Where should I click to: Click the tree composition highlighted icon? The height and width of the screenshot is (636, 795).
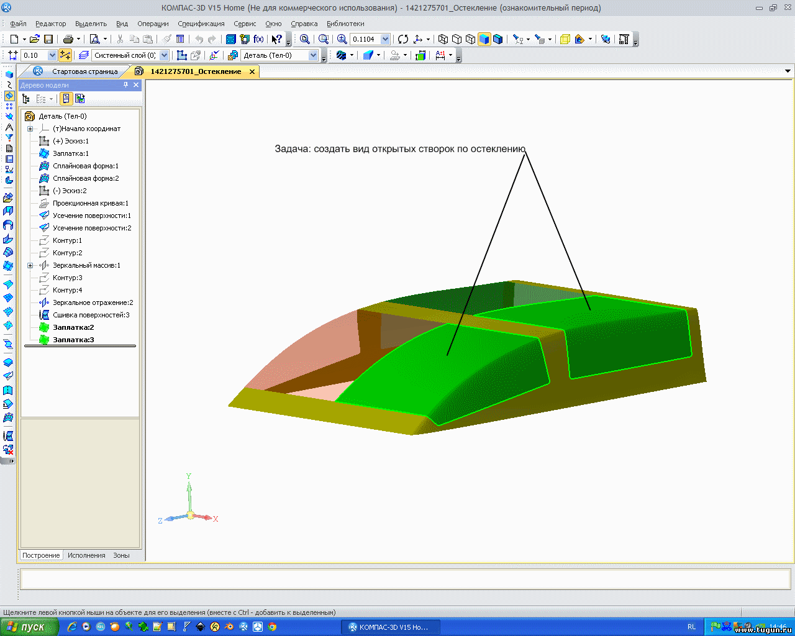point(66,99)
